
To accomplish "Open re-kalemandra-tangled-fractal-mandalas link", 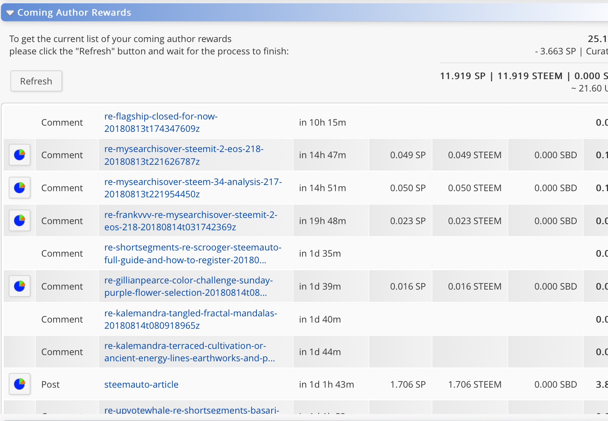I will [191, 319].
